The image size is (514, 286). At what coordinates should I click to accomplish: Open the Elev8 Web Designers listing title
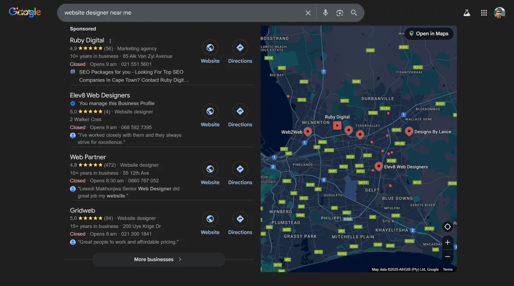[x=100, y=95]
